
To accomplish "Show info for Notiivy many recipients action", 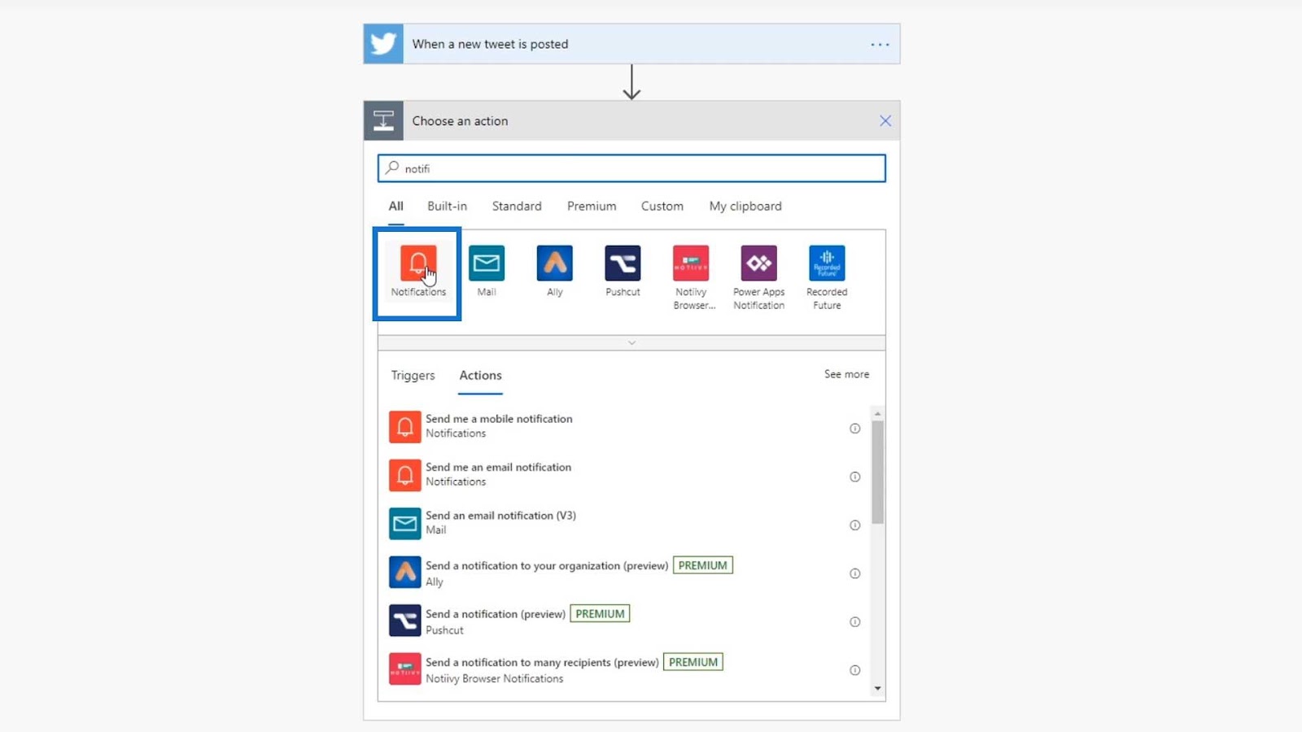I will pyautogui.click(x=854, y=670).
